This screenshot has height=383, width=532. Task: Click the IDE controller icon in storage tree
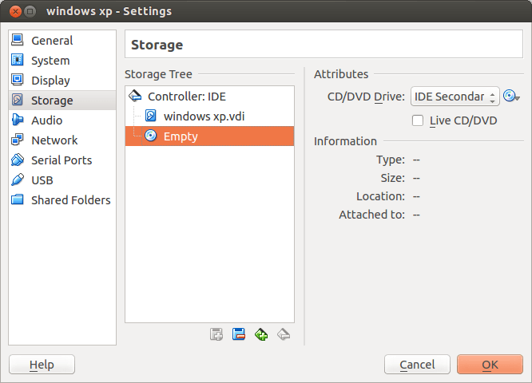[x=135, y=97]
